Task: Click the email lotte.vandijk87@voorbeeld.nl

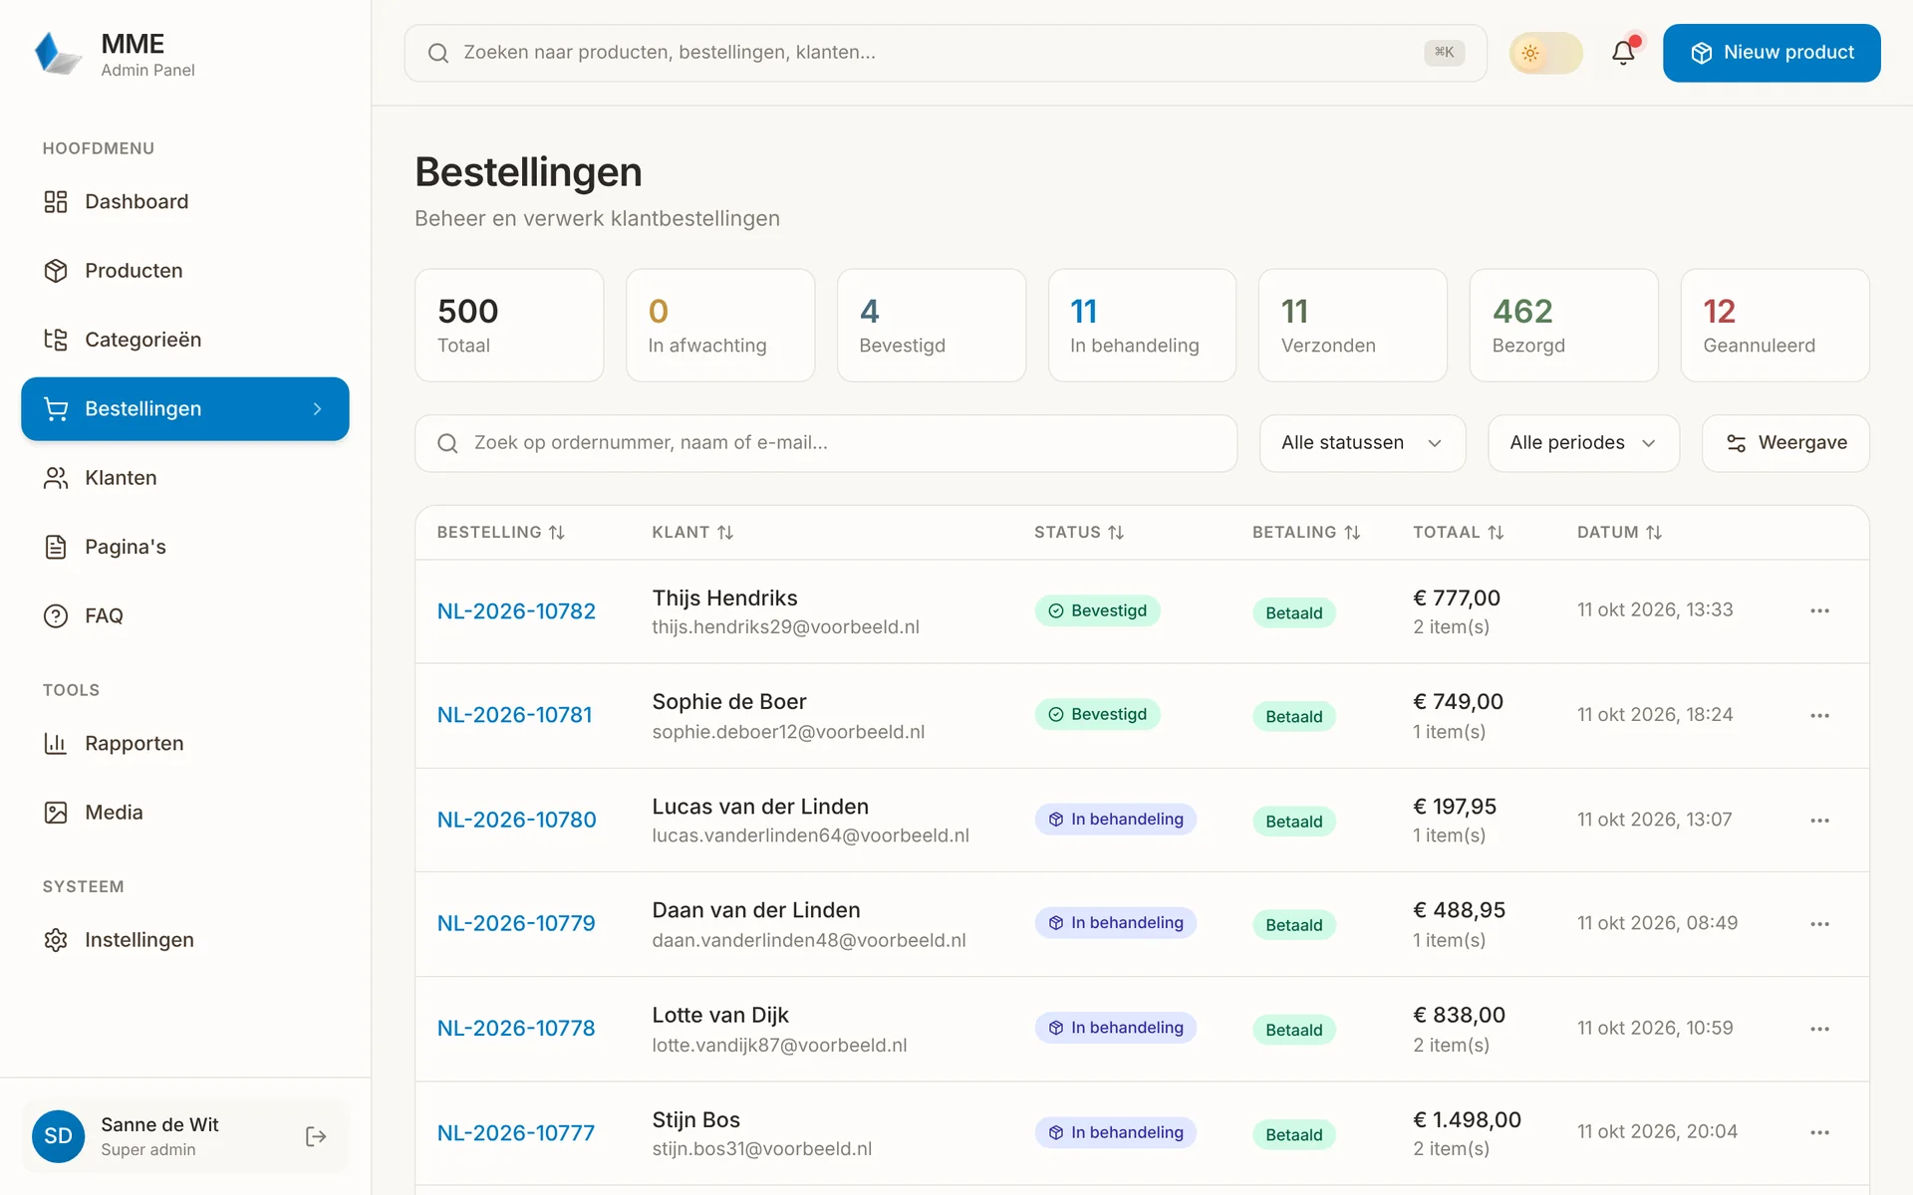Action: (x=779, y=1046)
